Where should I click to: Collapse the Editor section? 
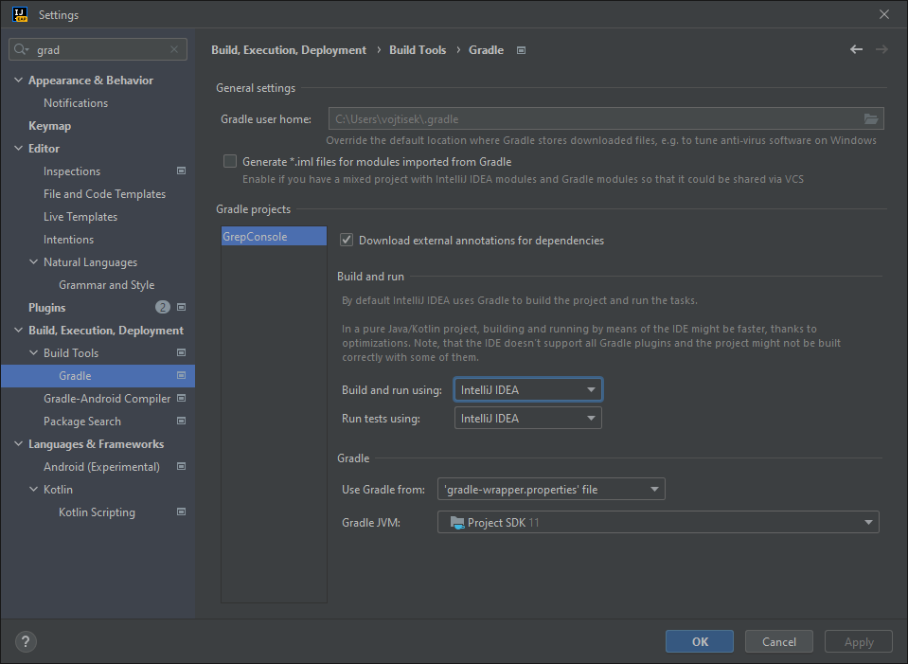[19, 149]
